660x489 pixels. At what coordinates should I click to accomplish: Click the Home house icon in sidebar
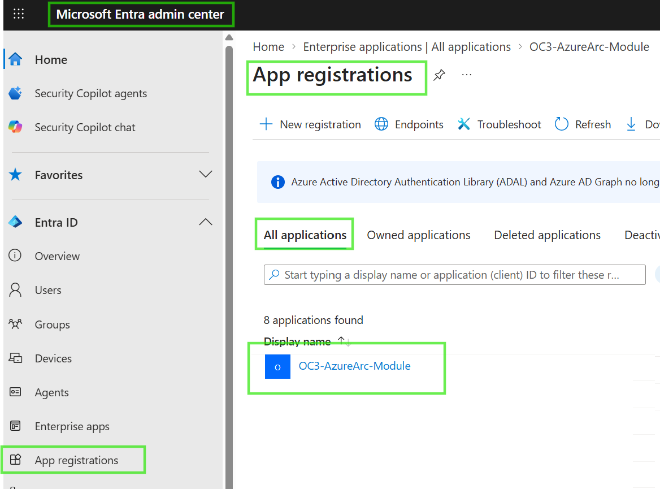[x=16, y=59]
